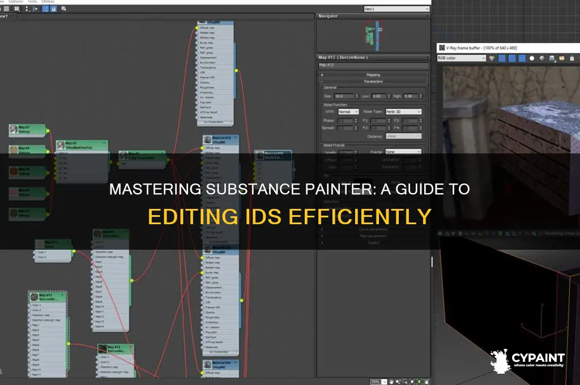
Task: Open the Fractal None dropdown
Action: (x=403, y=152)
